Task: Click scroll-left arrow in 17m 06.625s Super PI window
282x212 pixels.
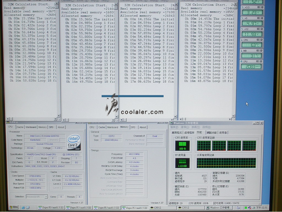Action: pyautogui.click(x=122, y=120)
